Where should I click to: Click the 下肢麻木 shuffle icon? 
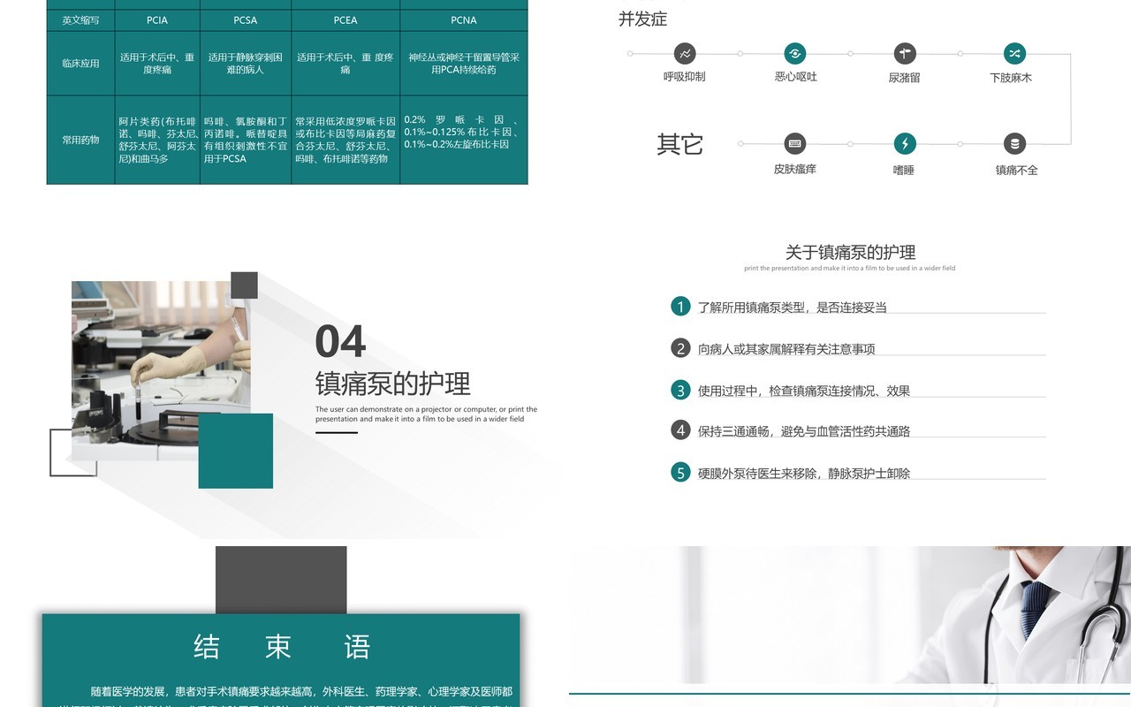point(1015,53)
